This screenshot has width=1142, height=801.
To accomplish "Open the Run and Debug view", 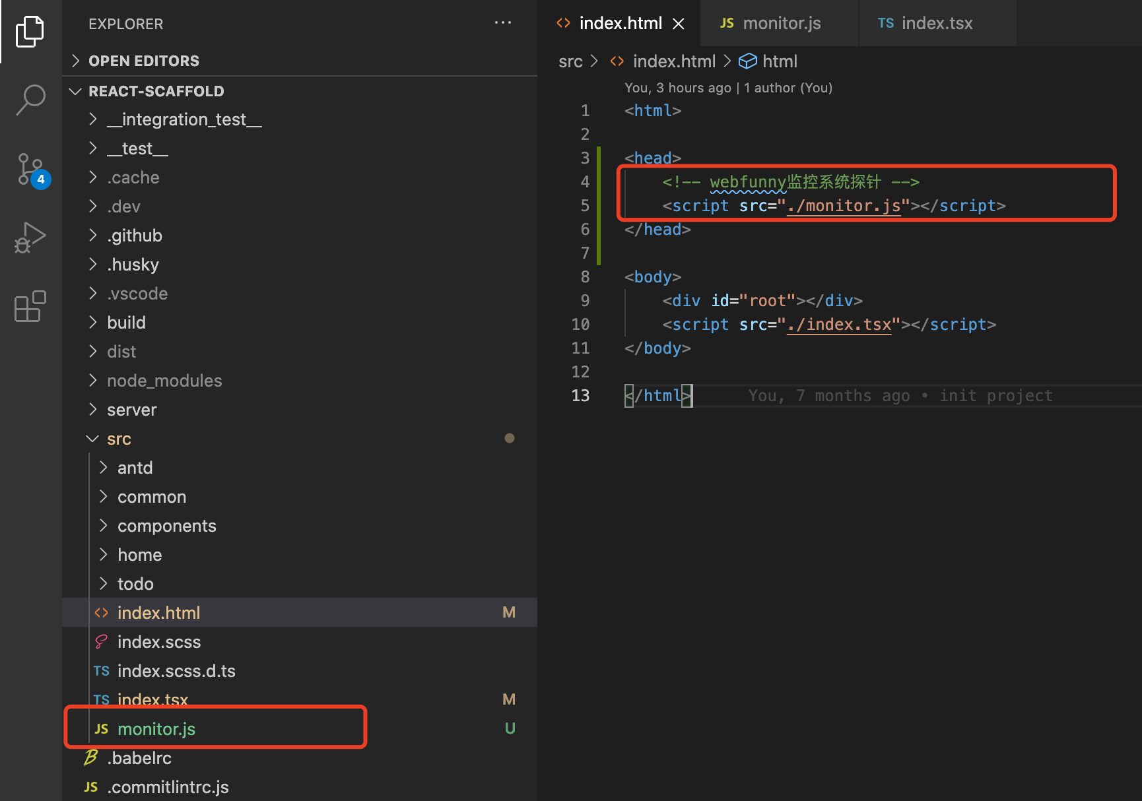I will pyautogui.click(x=30, y=238).
